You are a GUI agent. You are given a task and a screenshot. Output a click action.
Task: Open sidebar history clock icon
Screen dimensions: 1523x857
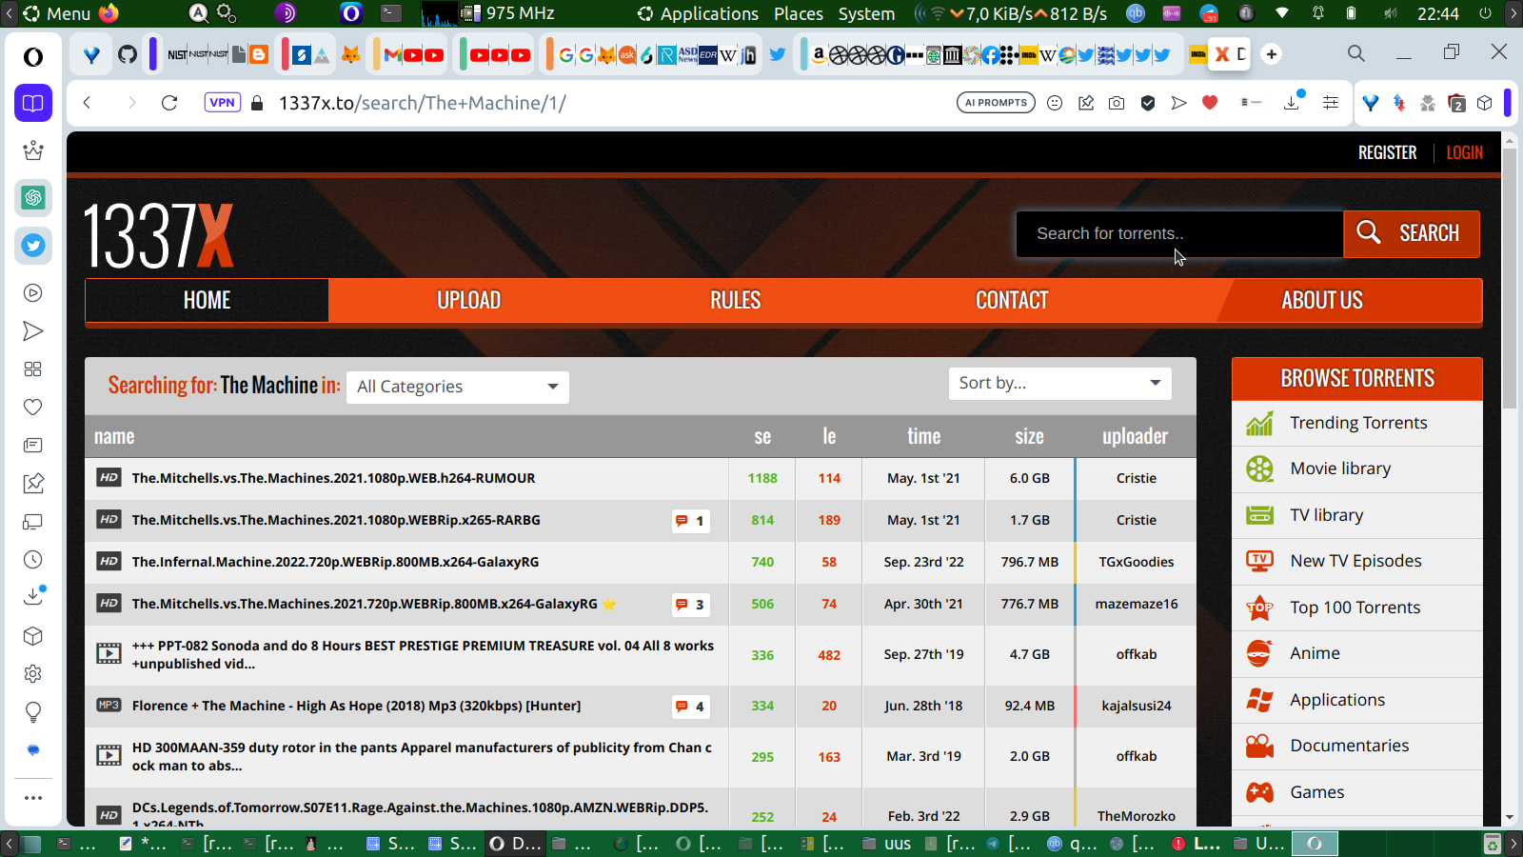point(33,560)
